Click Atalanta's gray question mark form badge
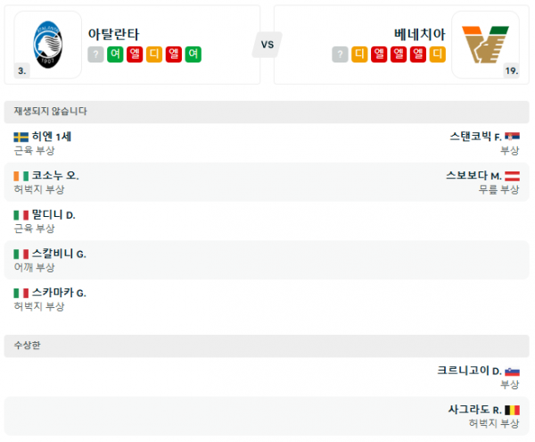The height and width of the screenshot is (442, 535). tap(95, 54)
